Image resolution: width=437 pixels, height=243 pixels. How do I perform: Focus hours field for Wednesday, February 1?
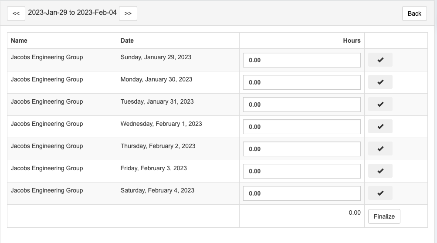[302, 127]
